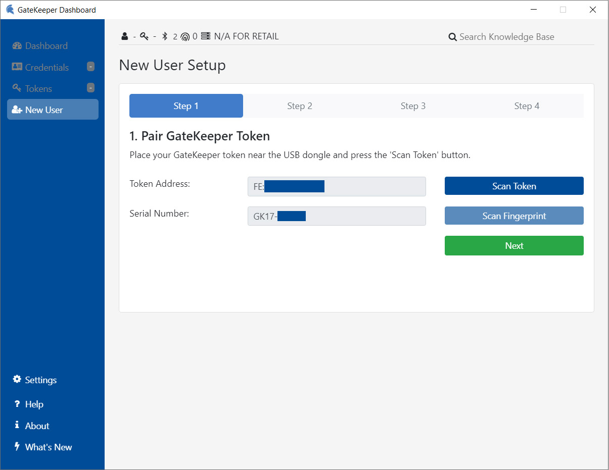The width and height of the screenshot is (609, 470).
Task: Click the key status icon in top bar
Action: [x=144, y=36]
